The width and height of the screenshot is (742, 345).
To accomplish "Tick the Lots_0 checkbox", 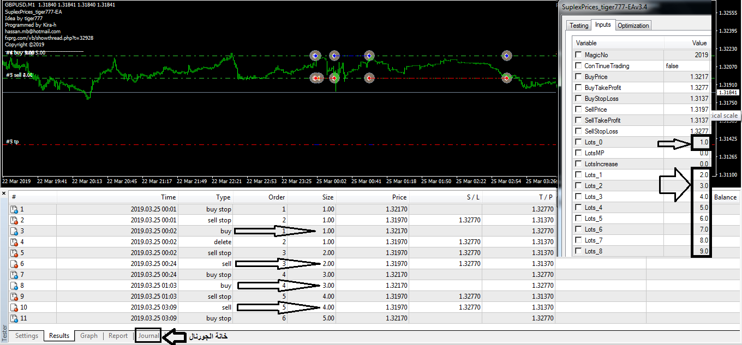I will (x=579, y=142).
